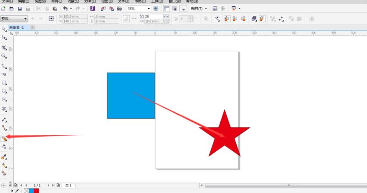Click the red palette swatch
The height and width of the screenshot is (193, 367).
[x=37, y=191]
